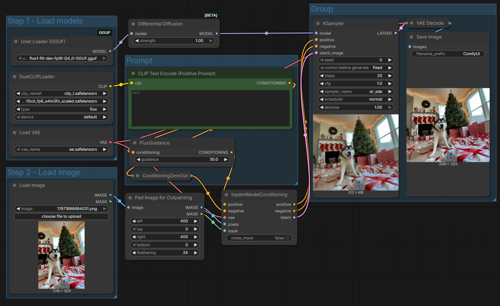
Task: Collapse the Load Image node dot
Action: [x=15, y=185]
